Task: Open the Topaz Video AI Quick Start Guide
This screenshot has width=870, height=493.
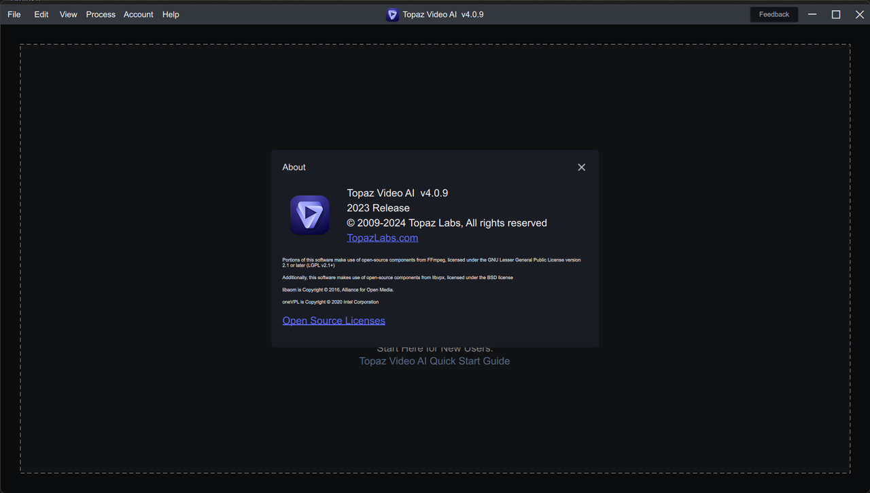Action: pyautogui.click(x=434, y=361)
